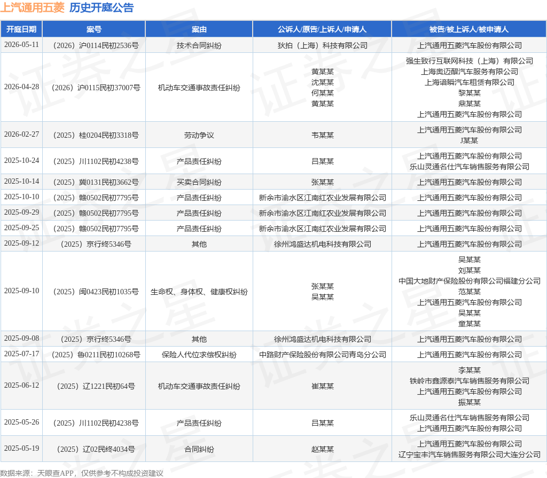This screenshot has height=478, width=547.
Task: Click 中国大地财产保险股份有限公司福建分公司 defendant
Action: (469, 281)
